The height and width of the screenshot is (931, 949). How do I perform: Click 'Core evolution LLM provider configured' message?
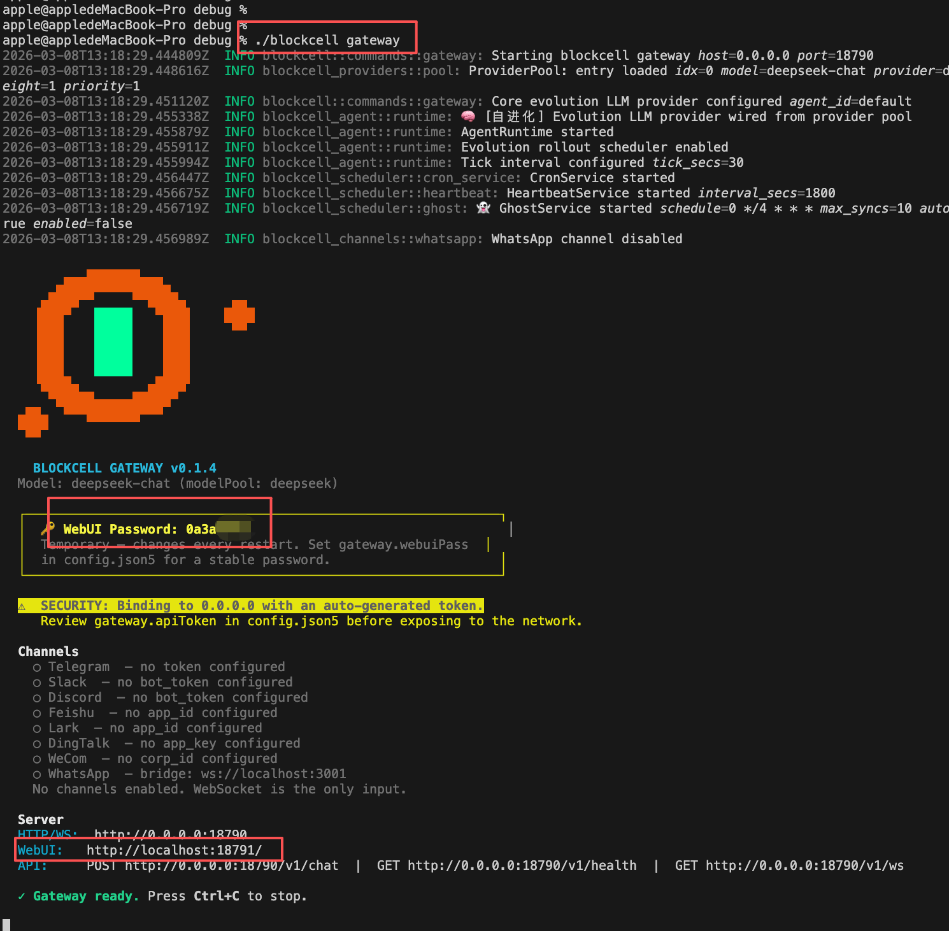pos(637,101)
